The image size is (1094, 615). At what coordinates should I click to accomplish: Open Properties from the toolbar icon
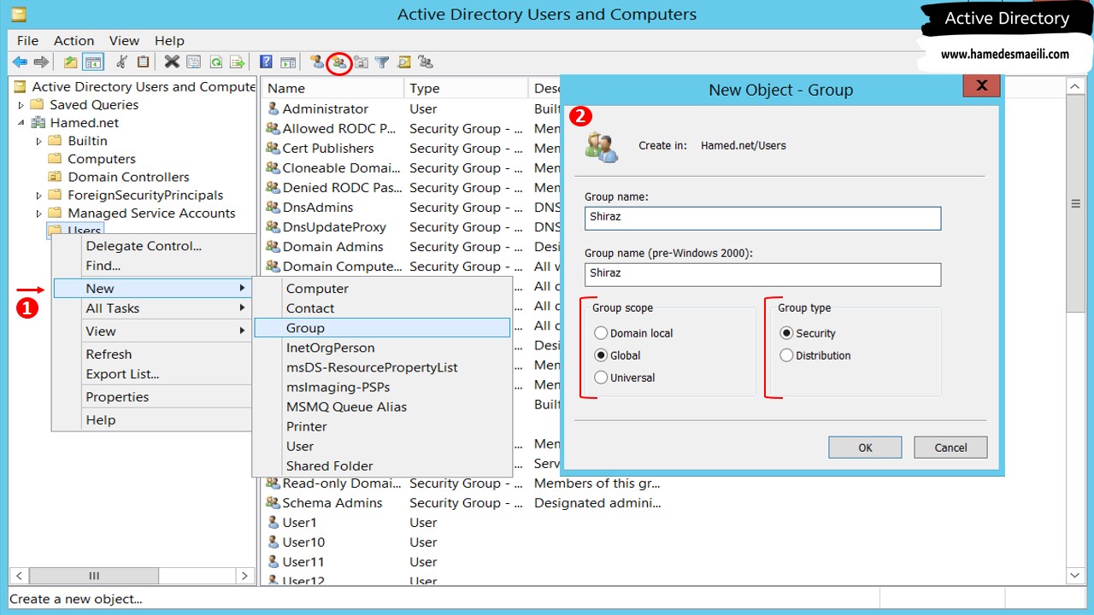point(194,62)
